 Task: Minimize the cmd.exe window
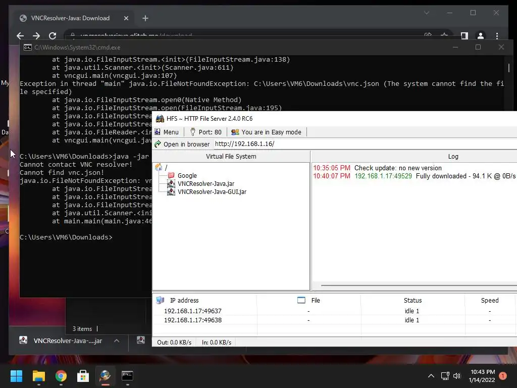455,47
